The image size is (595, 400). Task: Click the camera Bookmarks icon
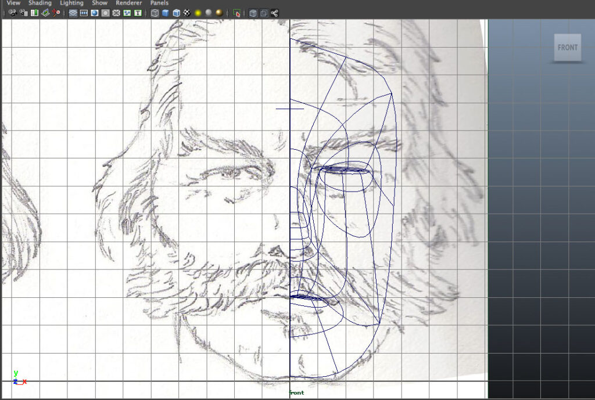click(34, 13)
